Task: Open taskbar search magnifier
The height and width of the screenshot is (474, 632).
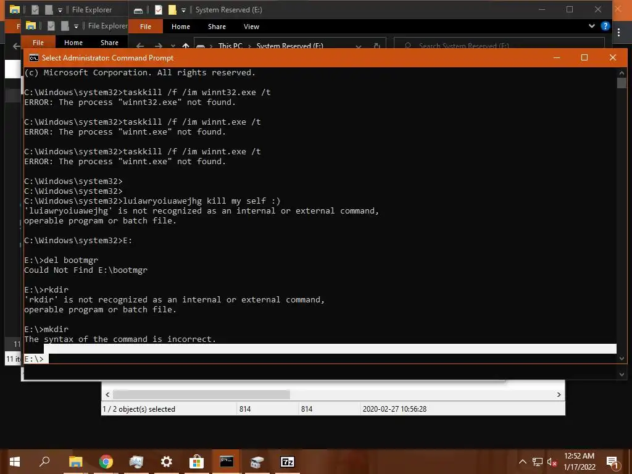Action: [x=44, y=462]
